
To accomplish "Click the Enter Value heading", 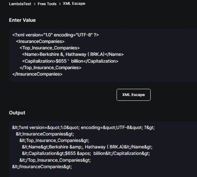I will point(22,20).
